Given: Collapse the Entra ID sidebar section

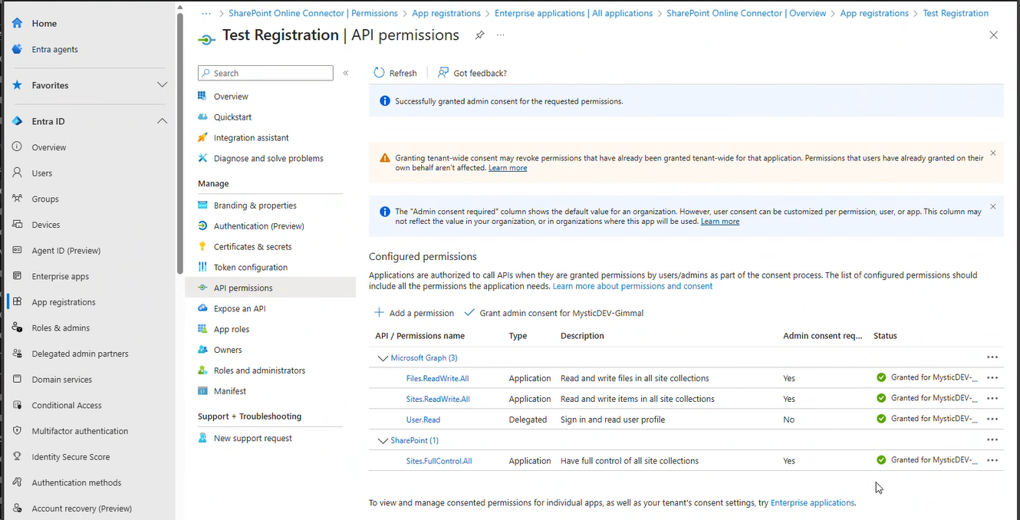Looking at the screenshot, I should [x=162, y=120].
